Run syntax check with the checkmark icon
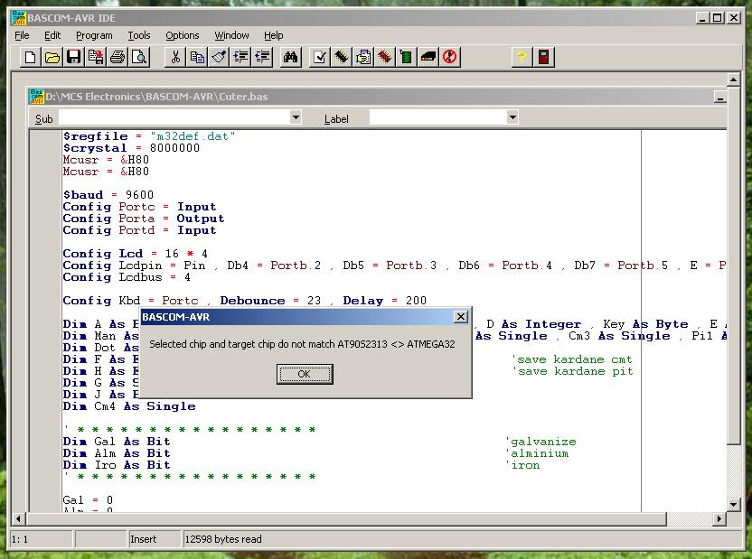Viewport: 752px width, 559px height. click(320, 58)
